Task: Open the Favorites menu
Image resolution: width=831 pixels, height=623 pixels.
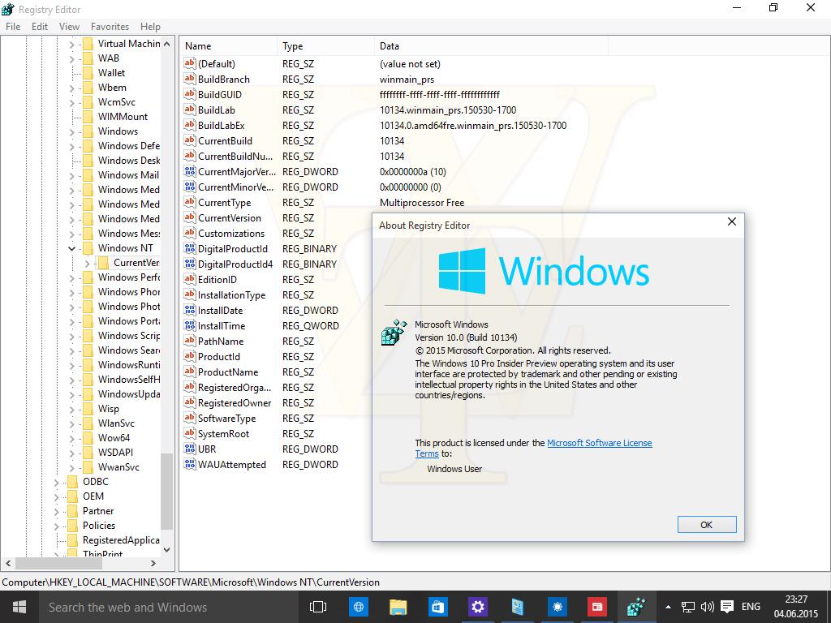Action: click(110, 27)
